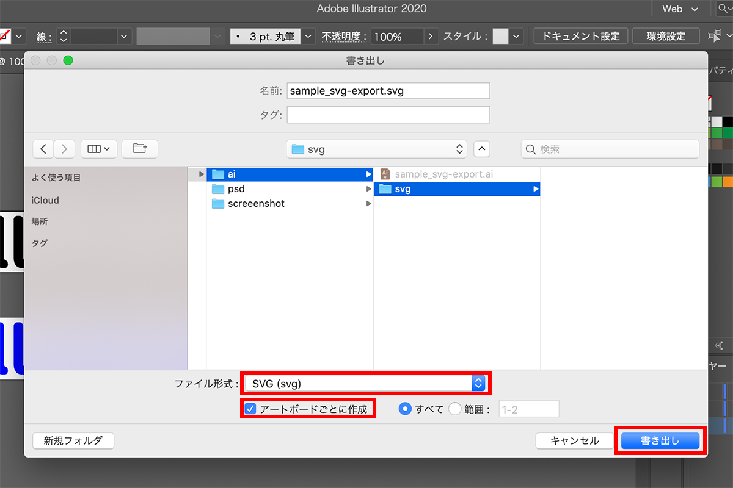Click the 書き出し export button
733x488 pixels.
coord(660,440)
